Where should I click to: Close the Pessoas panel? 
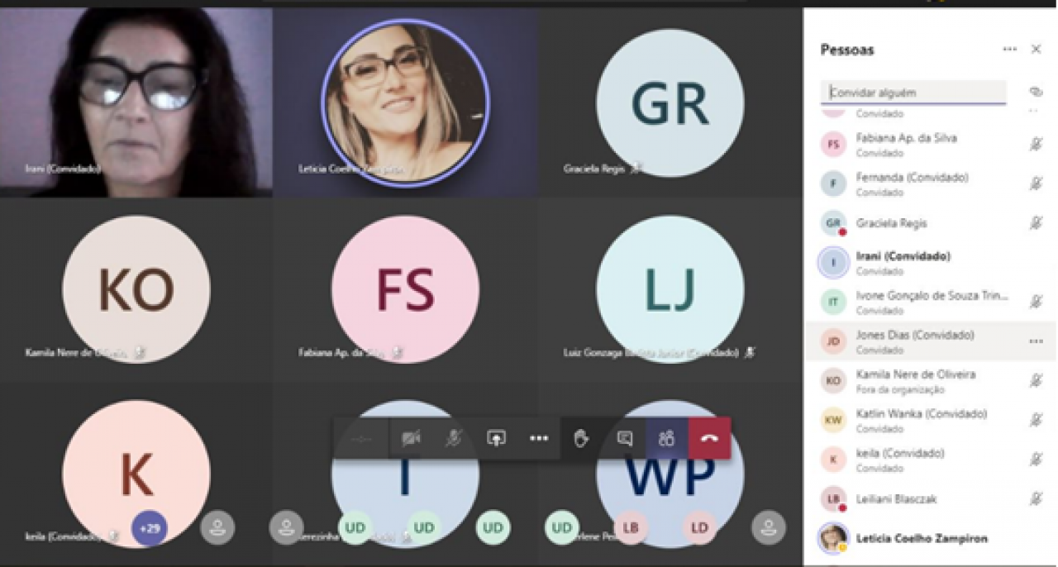(1036, 50)
